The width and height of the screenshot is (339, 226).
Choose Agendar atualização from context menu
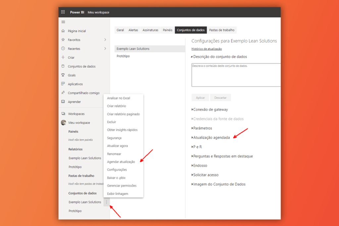click(121, 162)
